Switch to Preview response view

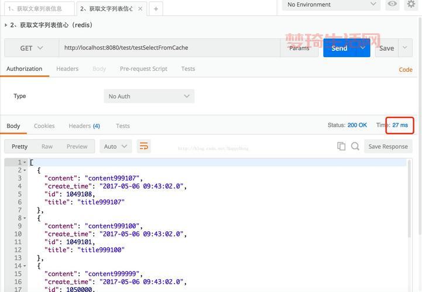tap(77, 147)
